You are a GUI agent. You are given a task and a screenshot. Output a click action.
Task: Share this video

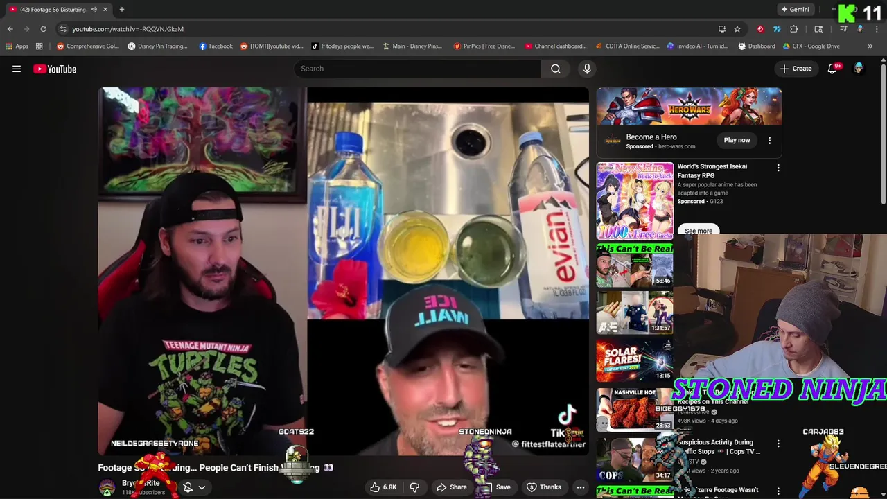pyautogui.click(x=451, y=487)
